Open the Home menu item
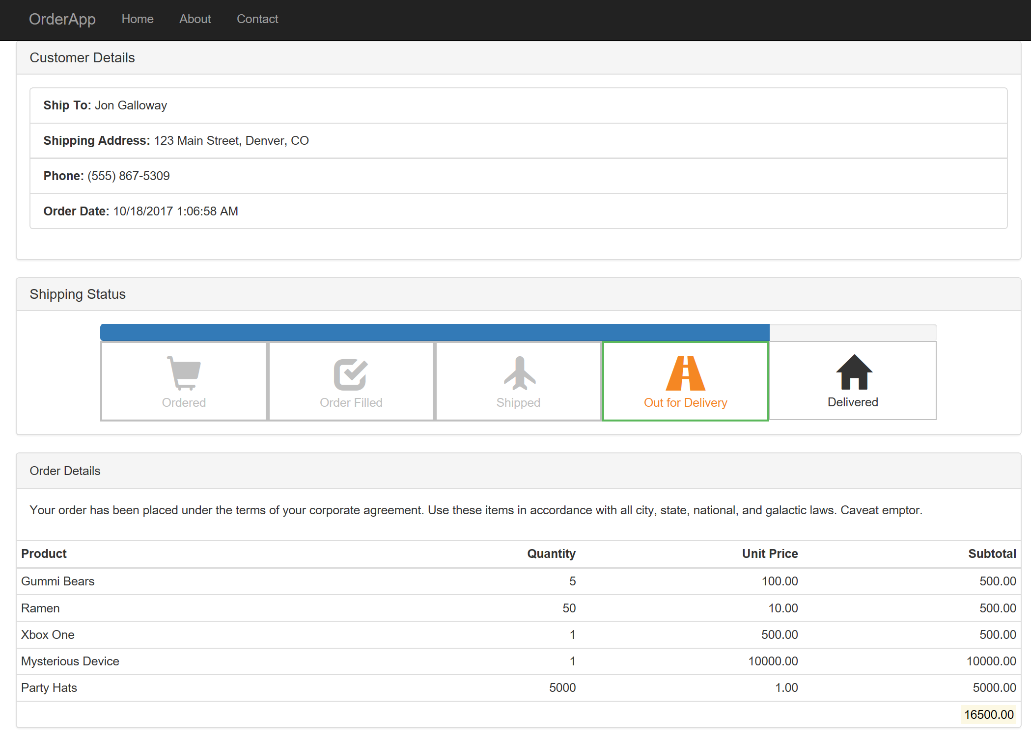 138,19
